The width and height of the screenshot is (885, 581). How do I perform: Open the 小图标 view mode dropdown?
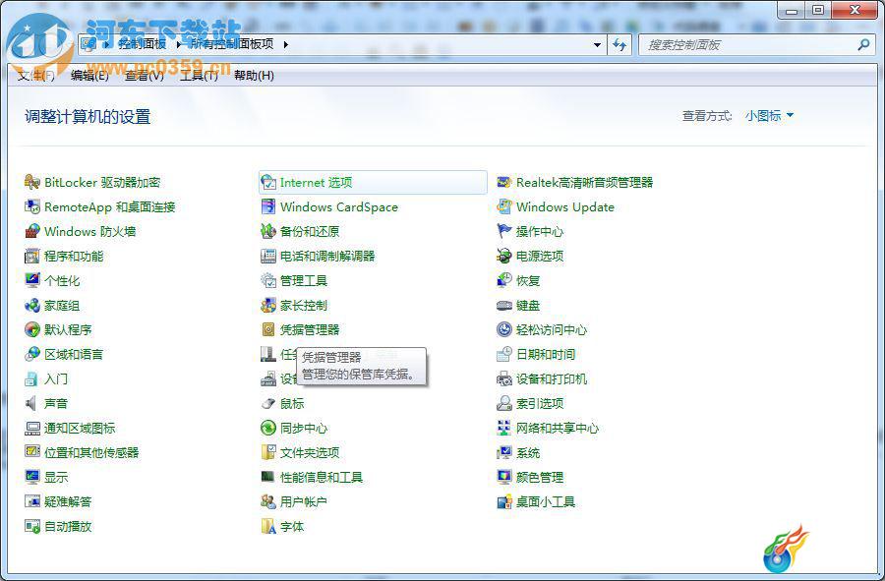tap(769, 116)
